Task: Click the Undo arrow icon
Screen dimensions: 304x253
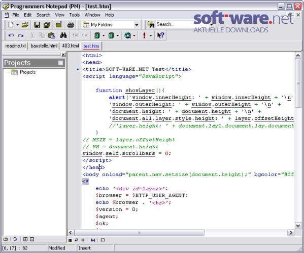Action: [x=11, y=35]
